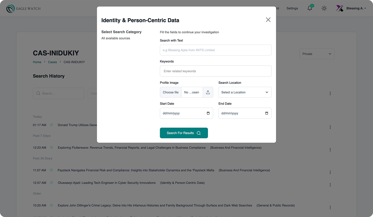373x217 pixels.
Task: Select the All available sources category
Action: [116, 38]
